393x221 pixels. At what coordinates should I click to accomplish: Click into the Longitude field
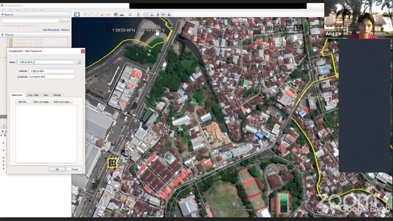pos(52,77)
